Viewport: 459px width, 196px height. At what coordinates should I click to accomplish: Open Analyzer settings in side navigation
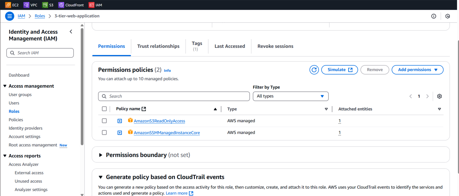31,190
